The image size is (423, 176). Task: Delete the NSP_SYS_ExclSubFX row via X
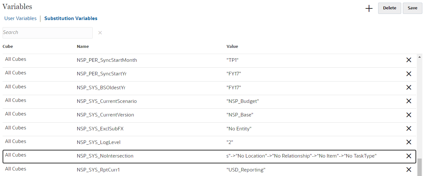(x=409, y=129)
